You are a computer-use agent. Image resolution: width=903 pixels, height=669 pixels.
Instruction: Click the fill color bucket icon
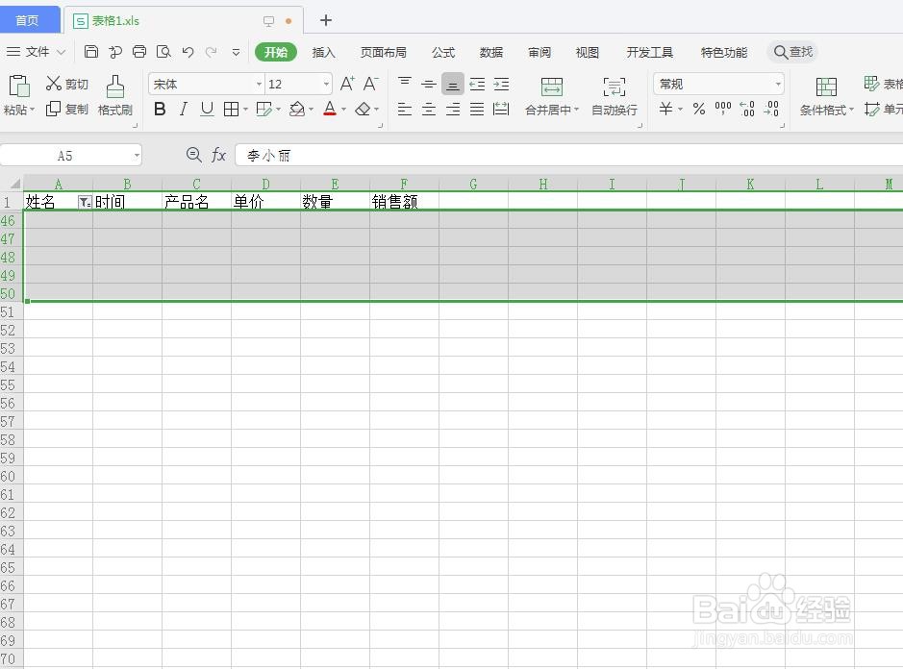tap(297, 109)
